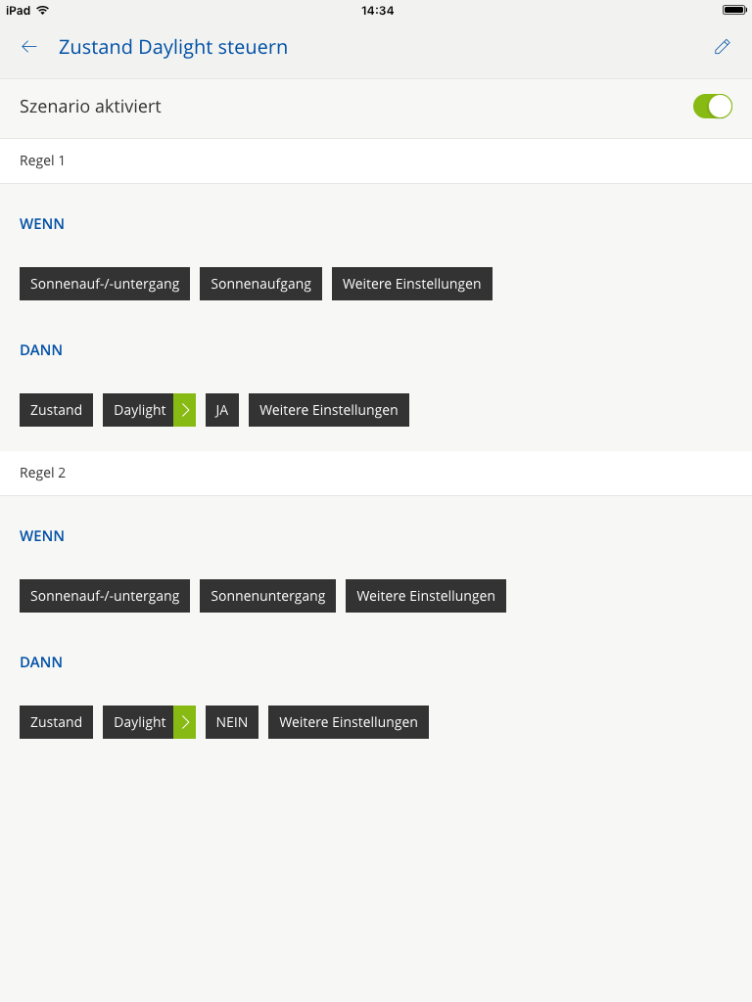The image size is (752, 1002).
Task: Select Sonnenauf-/-untergang trigger in Regel 1
Action: click(105, 284)
